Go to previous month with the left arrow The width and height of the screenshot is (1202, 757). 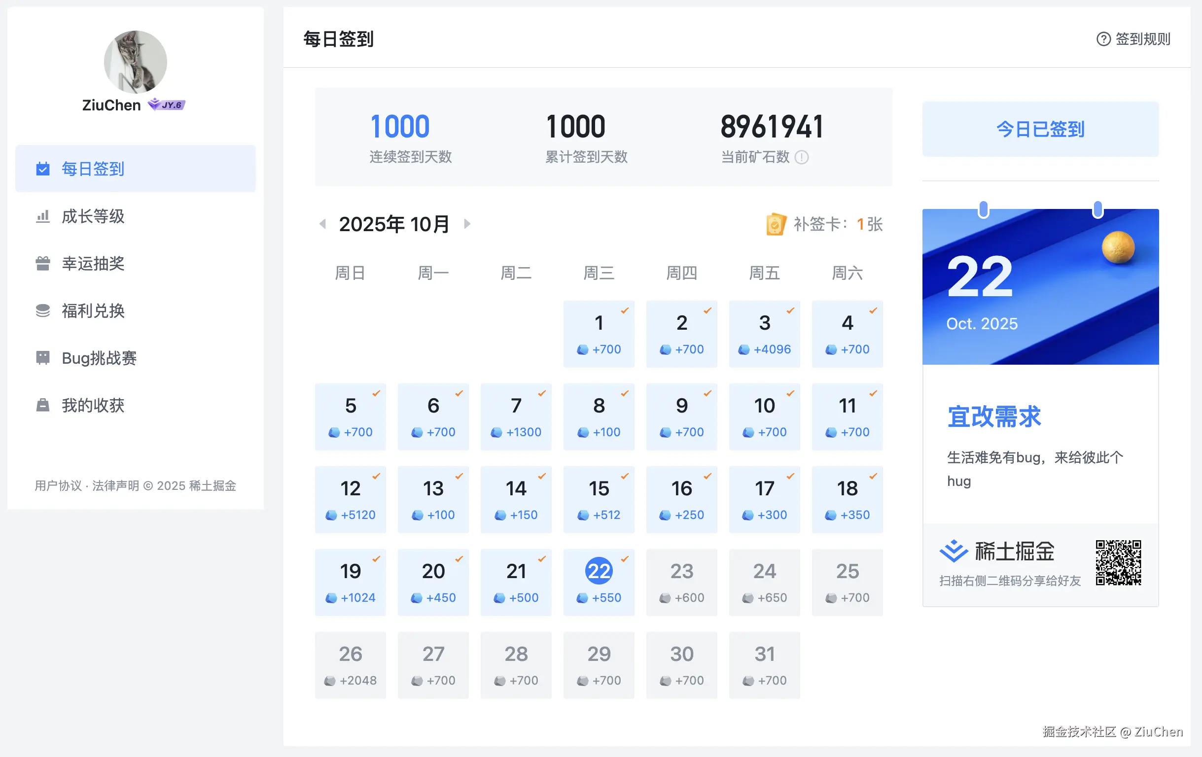pos(322,224)
